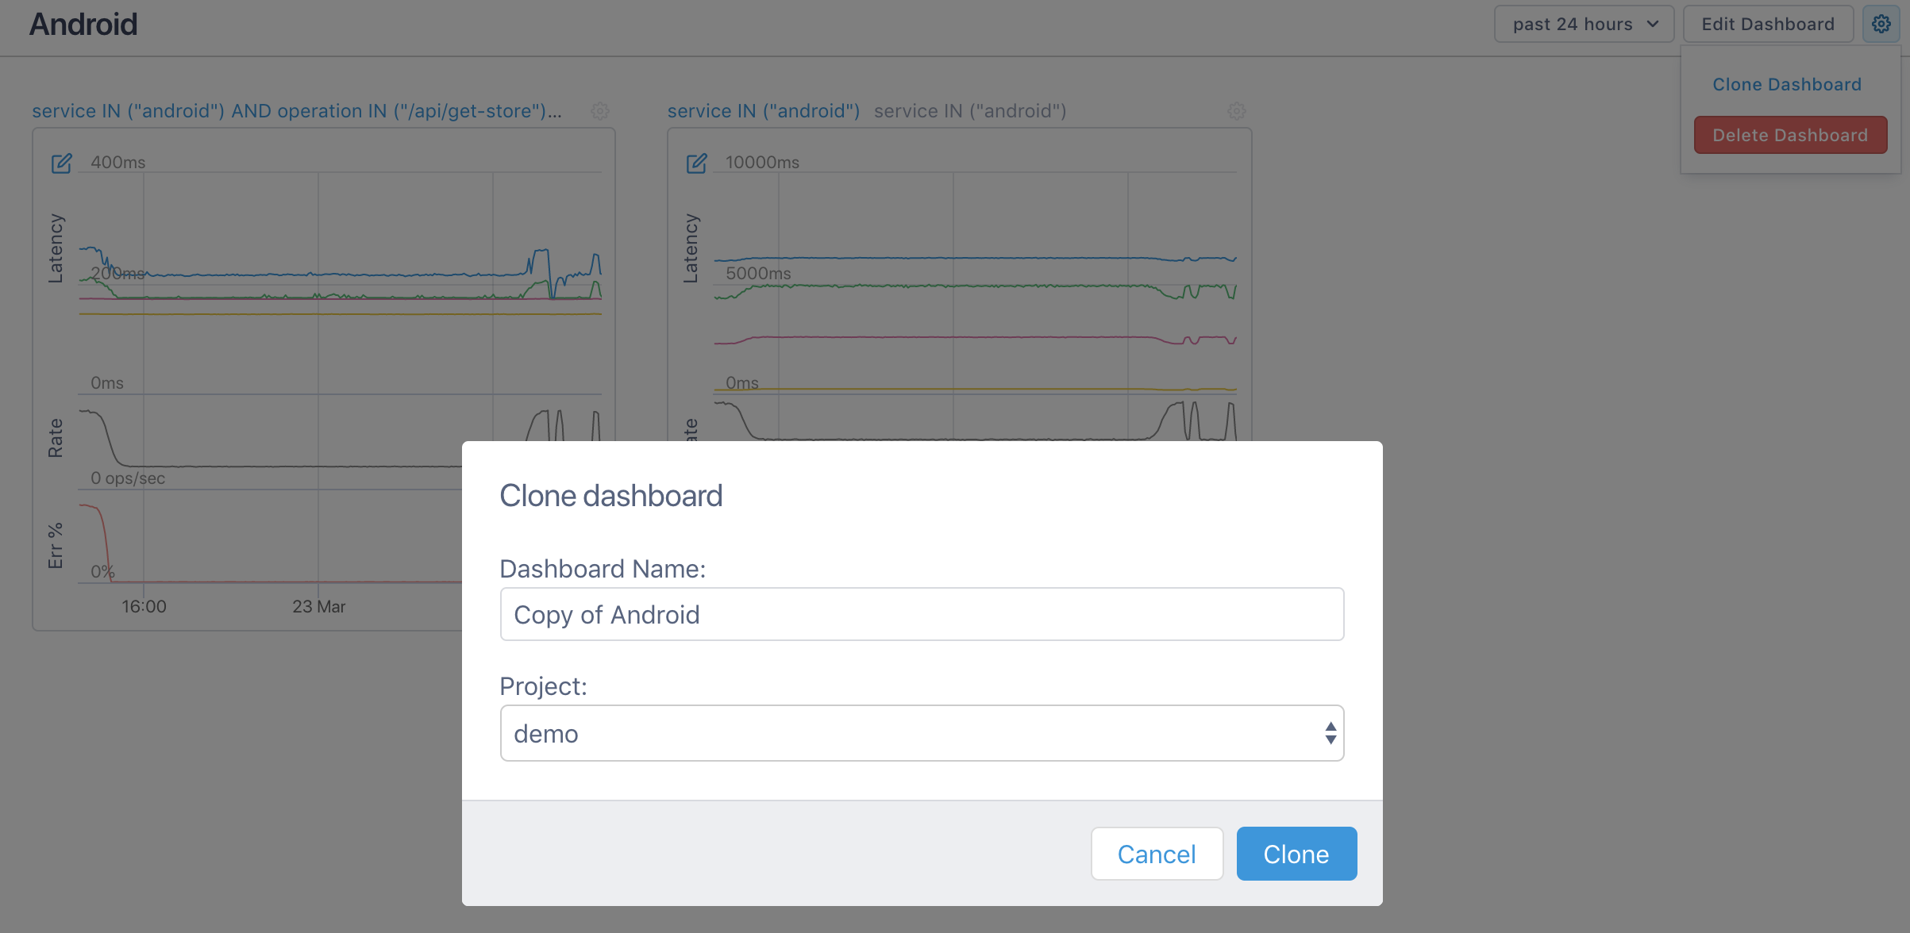This screenshot has width=1910, height=933.
Task: Click the left panel query title text
Action: [x=298, y=111]
